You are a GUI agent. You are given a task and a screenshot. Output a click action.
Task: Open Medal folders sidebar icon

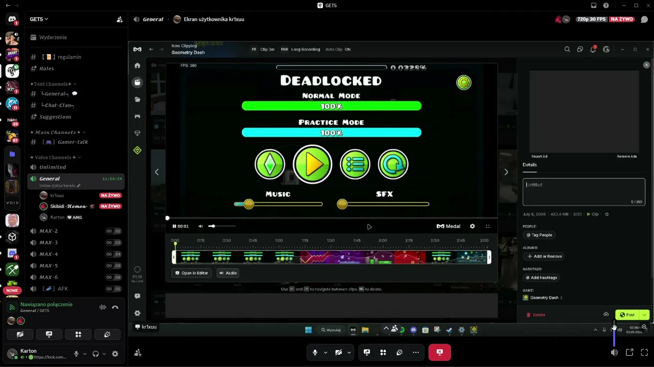coord(137,99)
